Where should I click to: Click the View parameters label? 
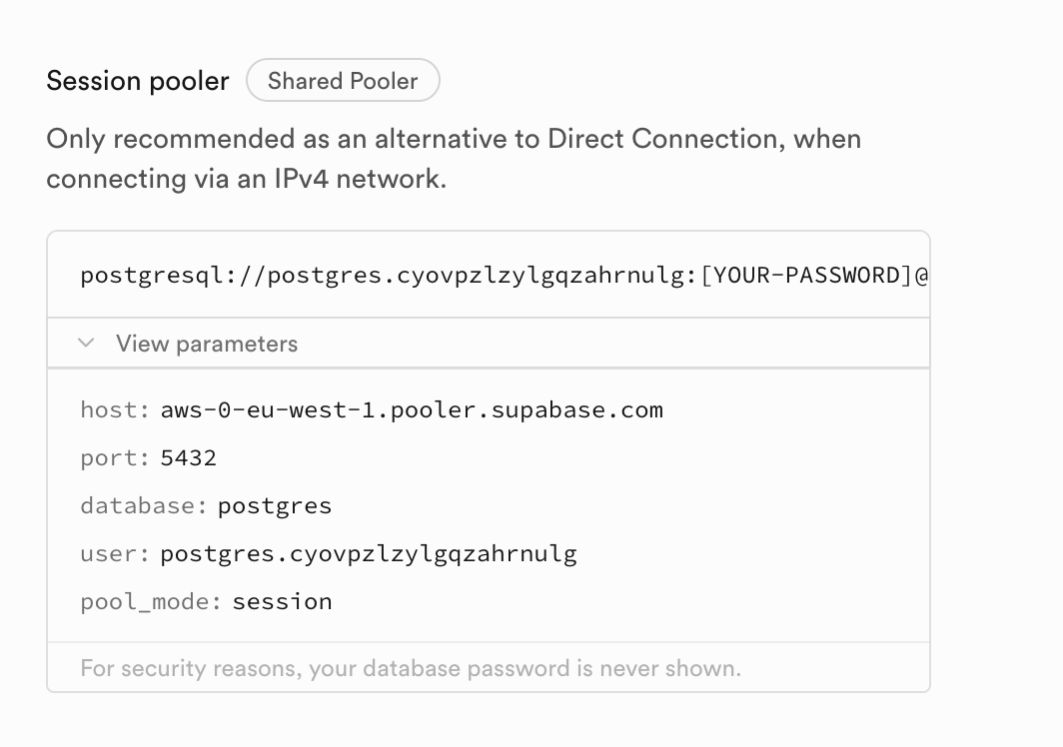click(207, 344)
